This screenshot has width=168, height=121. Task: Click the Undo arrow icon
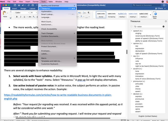point(23,5)
